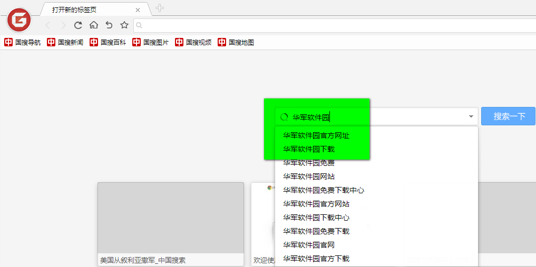Screen dimensions: 536x267
Task: Expand the search box dropdown arrow
Action: 471,116
